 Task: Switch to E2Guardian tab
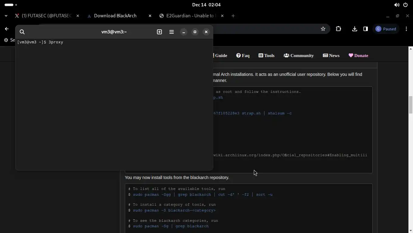188,16
